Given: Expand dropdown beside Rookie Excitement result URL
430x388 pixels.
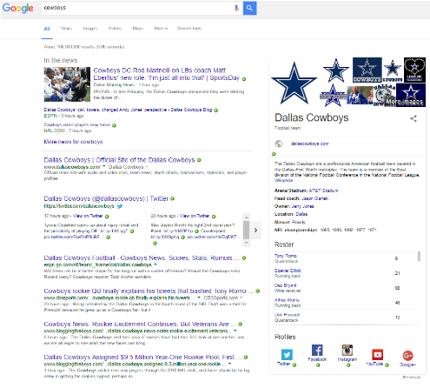Looking at the screenshot, I should pos(235,331).
